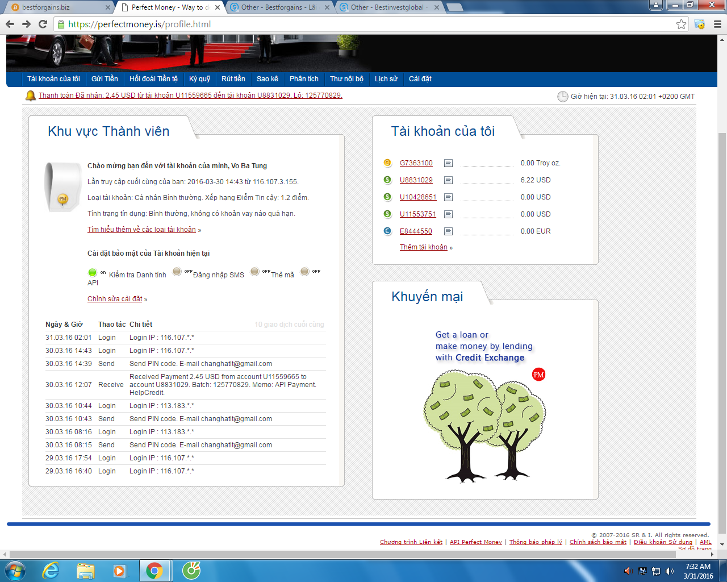Open the green Cốc Cốc taskbar icon

tap(191, 570)
